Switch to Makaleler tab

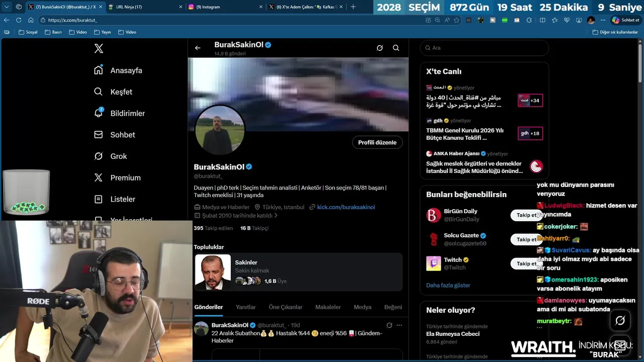pos(328,307)
